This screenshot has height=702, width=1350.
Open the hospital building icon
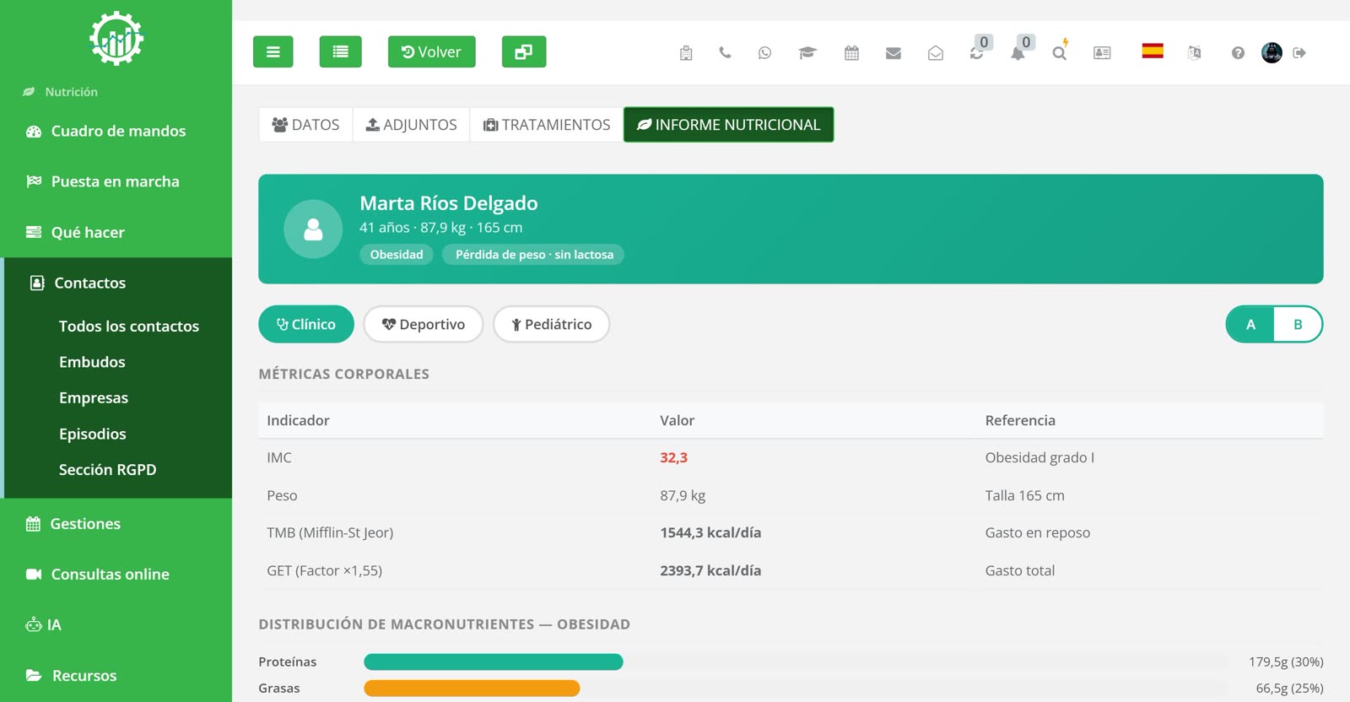686,53
